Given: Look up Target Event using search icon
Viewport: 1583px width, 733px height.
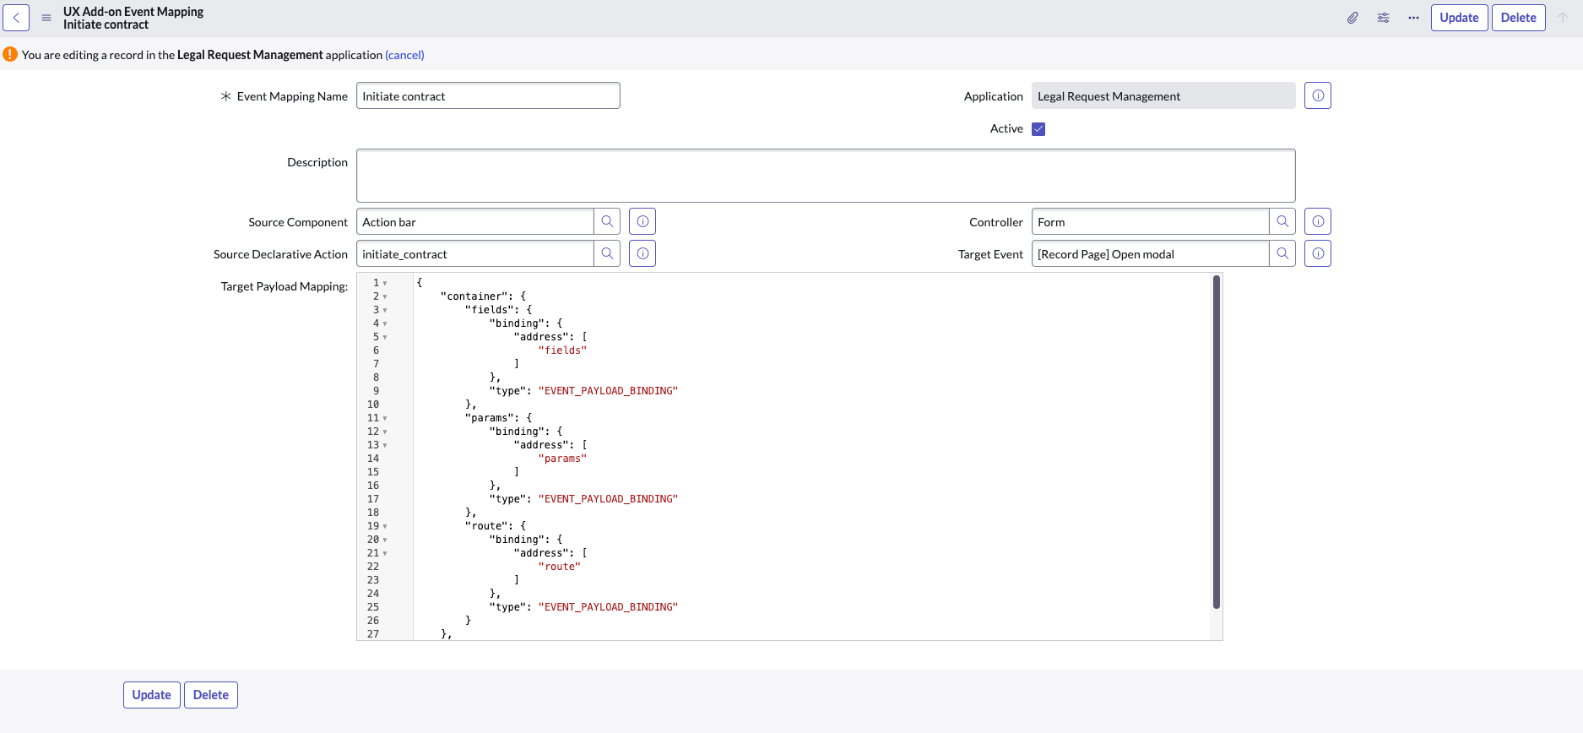Looking at the screenshot, I should pyautogui.click(x=1282, y=253).
